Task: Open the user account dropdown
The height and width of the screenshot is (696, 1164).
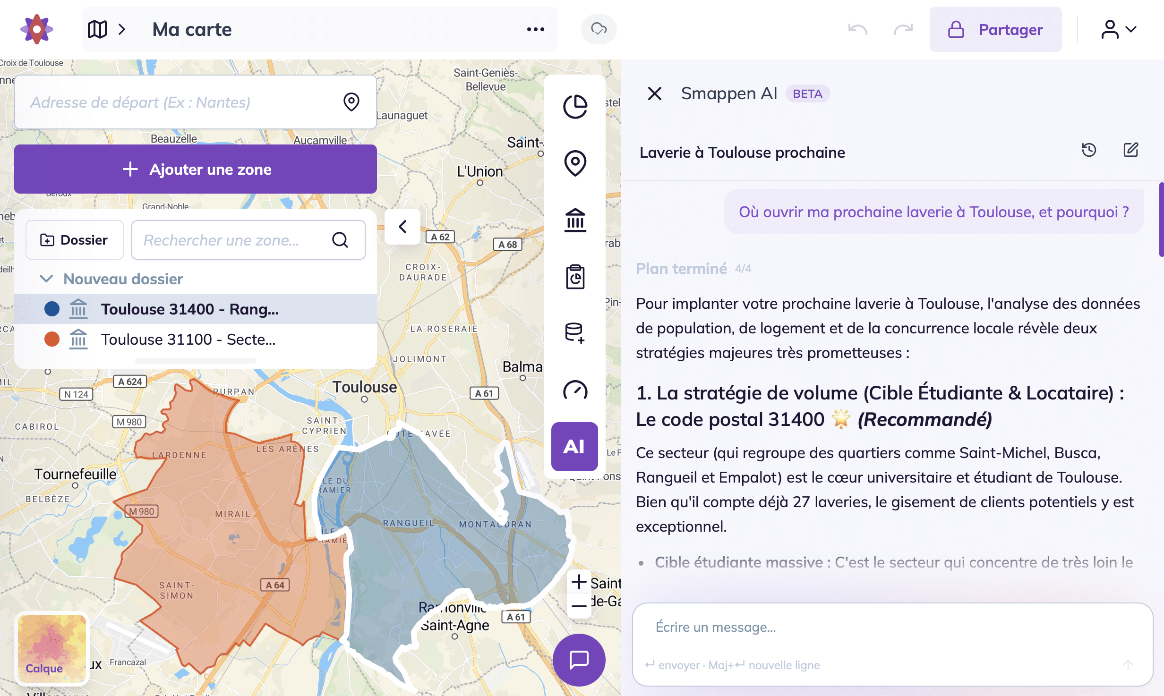Action: click(x=1119, y=29)
